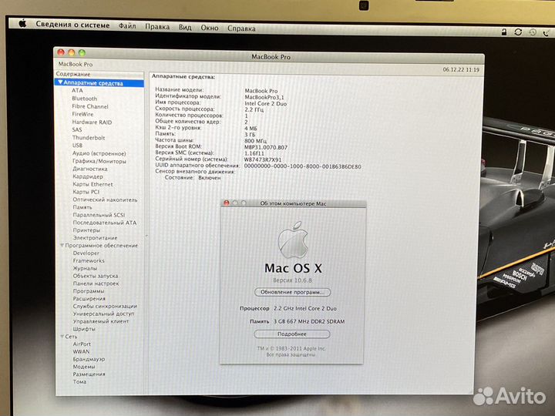Select Диагностика in the sidebar
This screenshot has width=555, height=416.
pos(90,169)
